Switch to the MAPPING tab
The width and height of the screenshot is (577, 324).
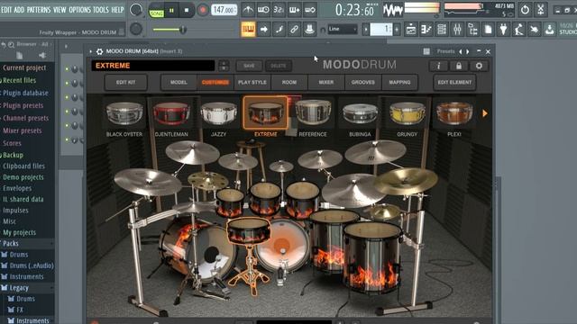coord(399,82)
